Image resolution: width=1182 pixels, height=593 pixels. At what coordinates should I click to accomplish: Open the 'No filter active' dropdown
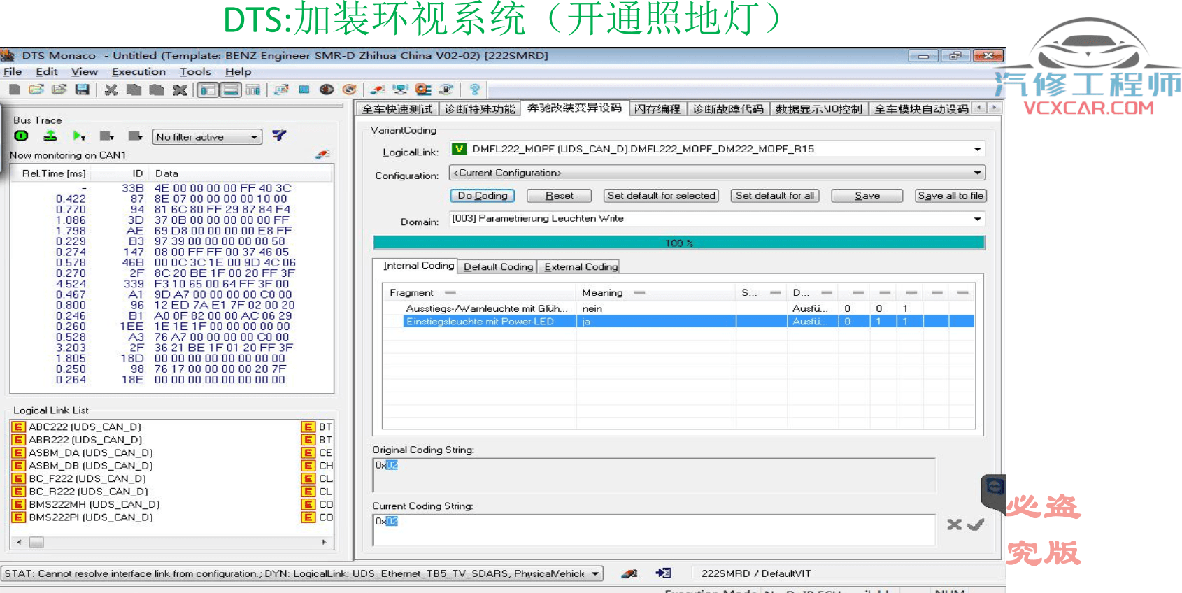pos(207,137)
